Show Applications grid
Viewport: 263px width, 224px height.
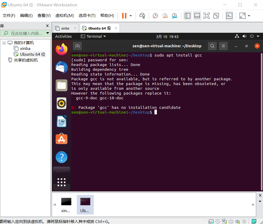pos(62,182)
